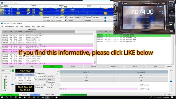Open the Help menu
Viewport: 176px width, 99px height.
point(43,26)
